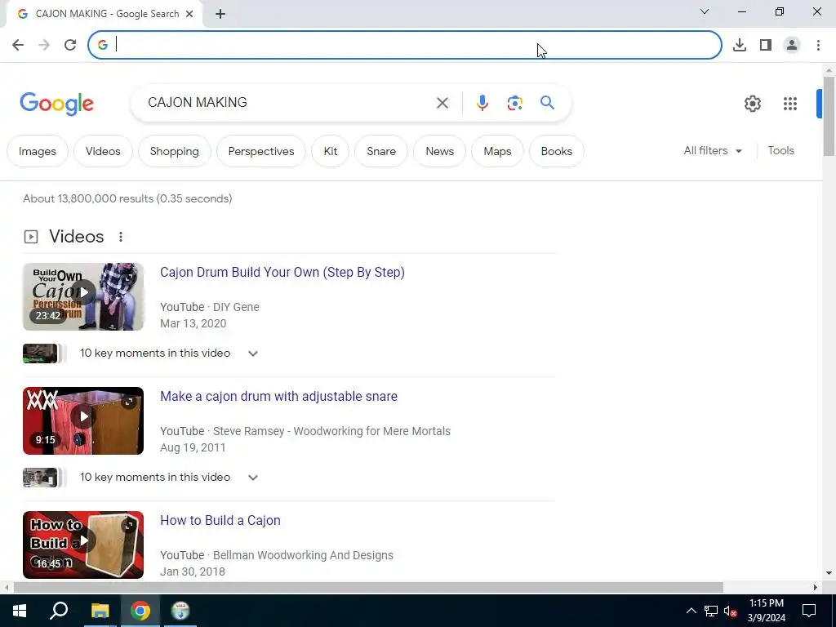Open File Explorer from taskbar

pyautogui.click(x=100, y=611)
